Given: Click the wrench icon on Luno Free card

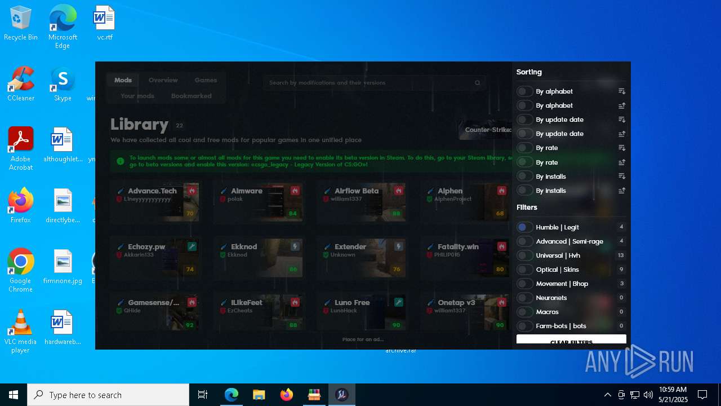Looking at the screenshot, I should pyautogui.click(x=398, y=303).
